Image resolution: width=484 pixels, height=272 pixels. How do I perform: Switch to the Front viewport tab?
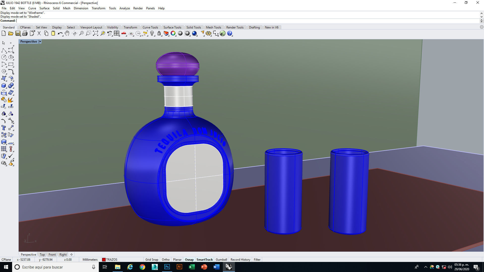(52, 254)
